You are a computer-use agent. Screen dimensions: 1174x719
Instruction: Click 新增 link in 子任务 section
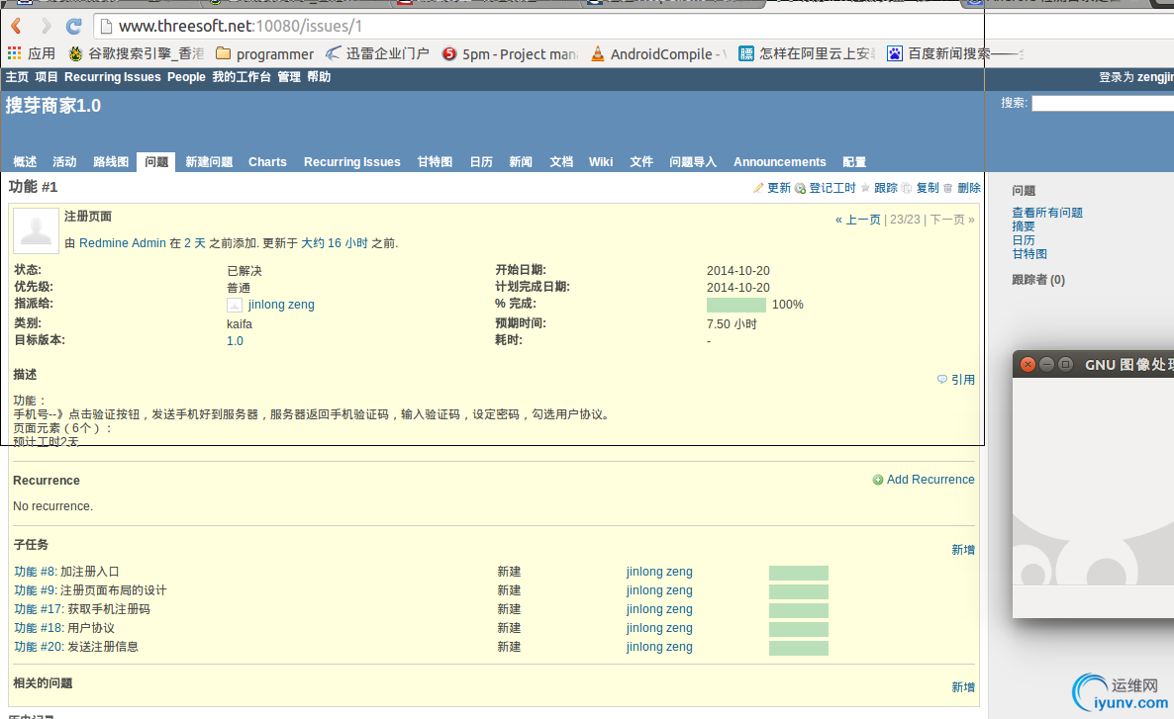[x=963, y=550]
